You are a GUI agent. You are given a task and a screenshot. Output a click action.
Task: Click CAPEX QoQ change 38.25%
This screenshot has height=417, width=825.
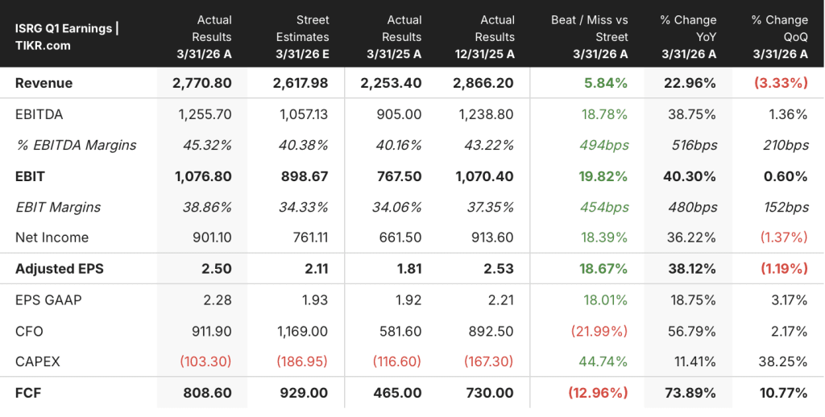[783, 361]
